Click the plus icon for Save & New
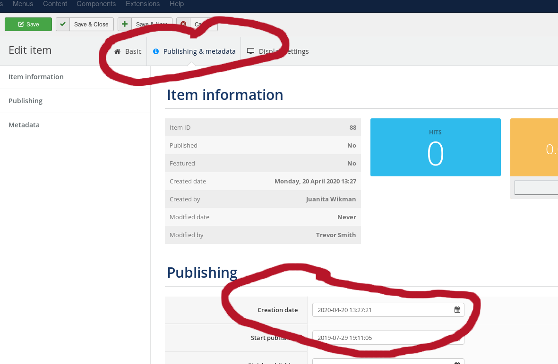This screenshot has width=558, height=364. (x=125, y=24)
